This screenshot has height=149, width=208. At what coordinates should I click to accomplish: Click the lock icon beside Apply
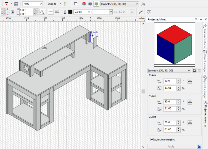(199, 146)
